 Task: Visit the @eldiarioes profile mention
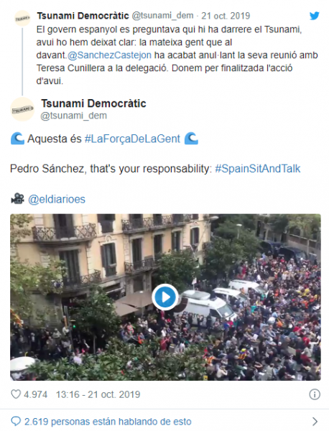click(57, 199)
